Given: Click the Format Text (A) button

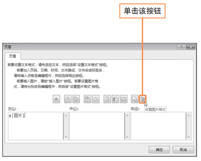Looking at the screenshot, I should [x=56, y=99].
